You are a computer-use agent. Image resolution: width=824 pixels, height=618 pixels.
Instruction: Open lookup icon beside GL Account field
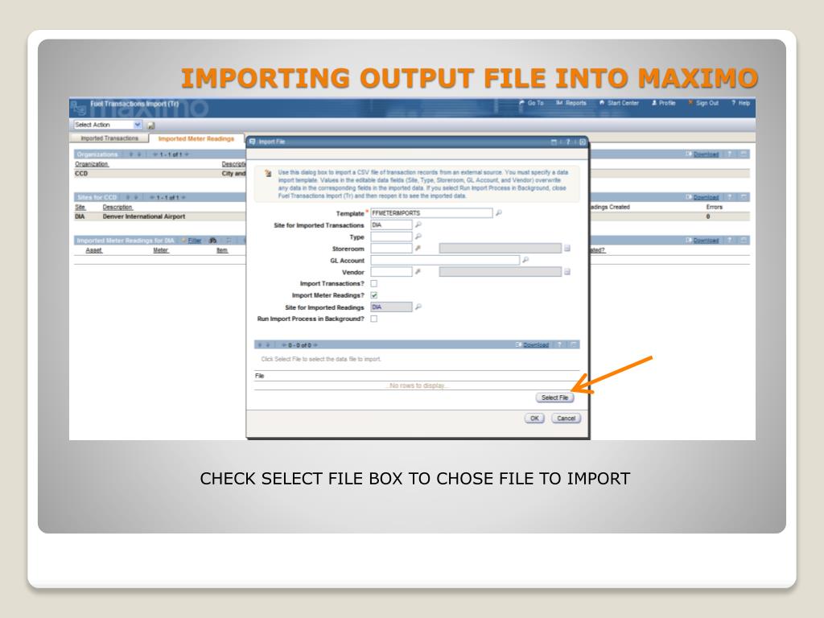click(525, 260)
